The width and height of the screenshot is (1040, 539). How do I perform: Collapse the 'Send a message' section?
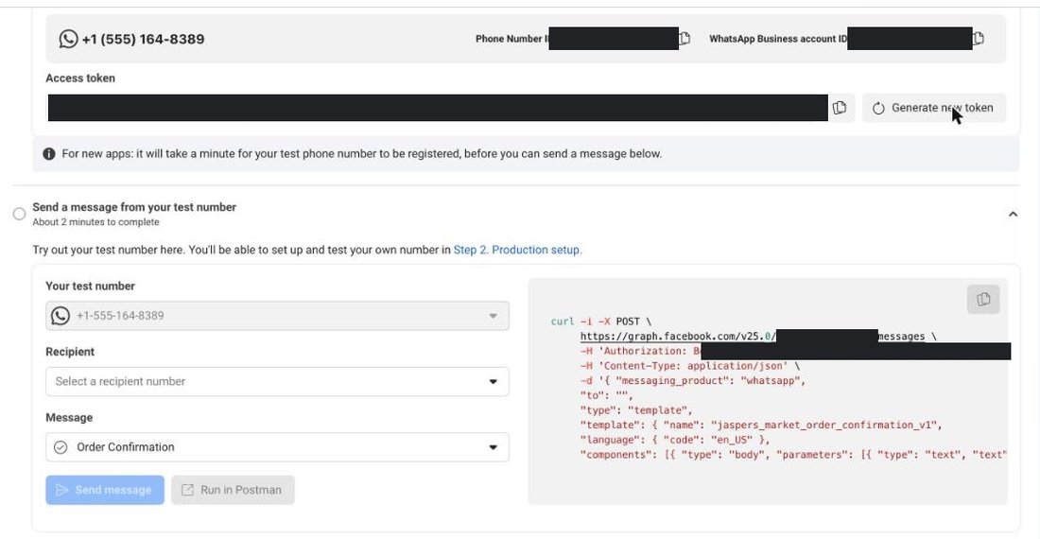pyautogui.click(x=1013, y=214)
